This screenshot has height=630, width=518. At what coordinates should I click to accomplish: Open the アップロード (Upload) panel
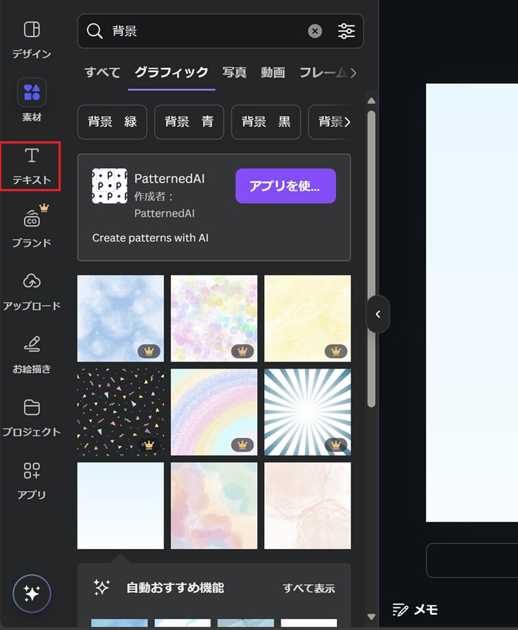point(32,291)
